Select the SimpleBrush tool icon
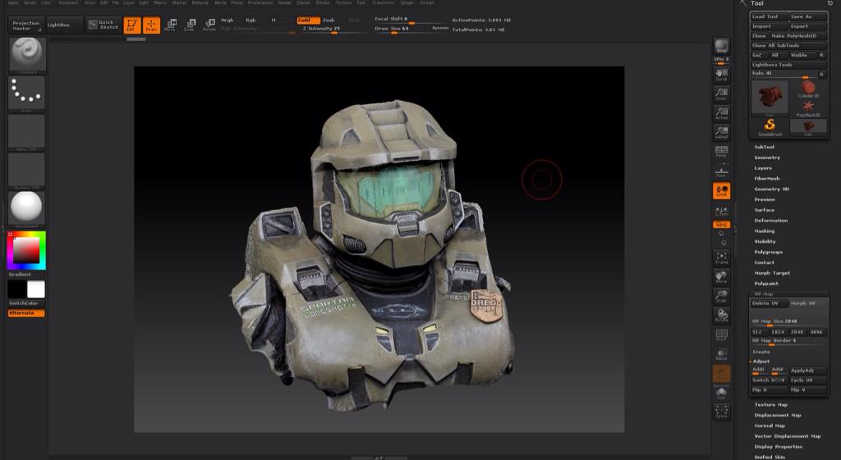841x460 pixels. point(770,127)
